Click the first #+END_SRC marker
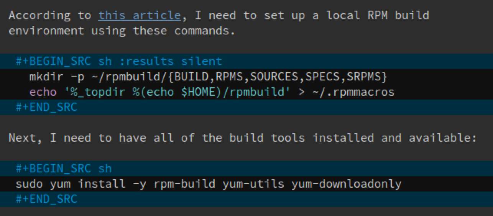493x216 pixels. [46, 107]
